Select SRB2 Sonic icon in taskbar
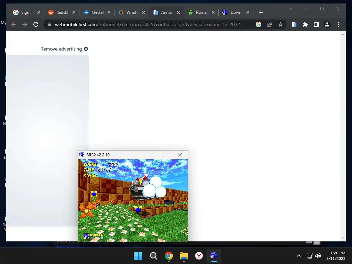This screenshot has width=352, height=264. tap(214, 256)
